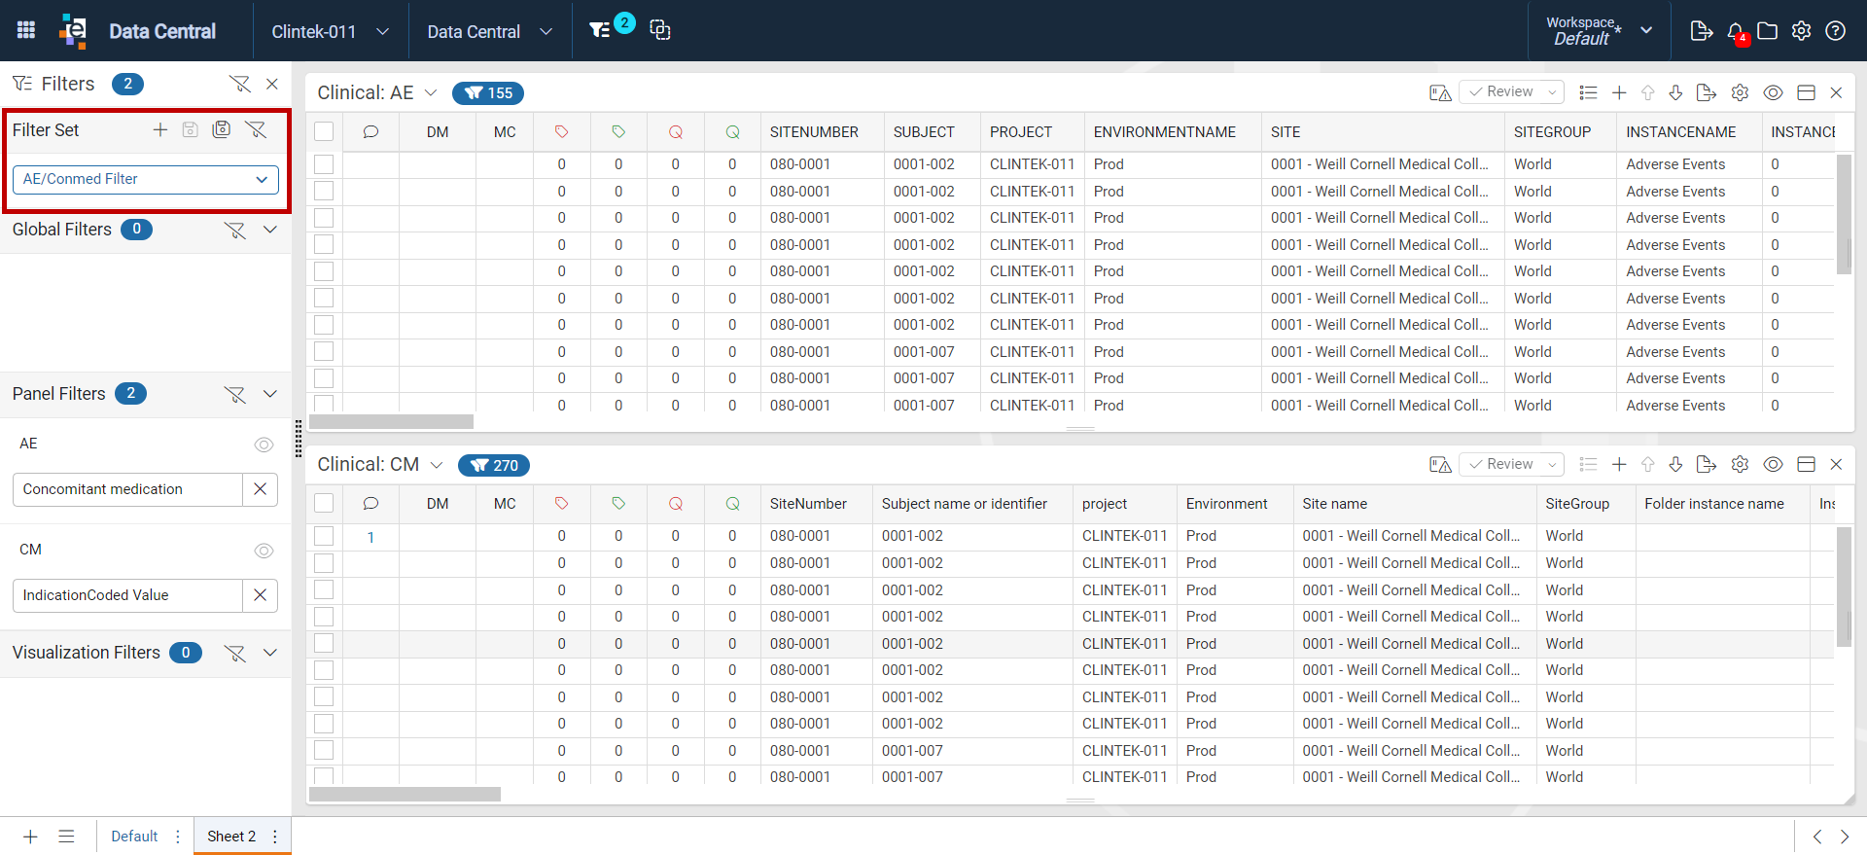
Task: Click the AE table horizontal scrollbar
Action: (391, 422)
